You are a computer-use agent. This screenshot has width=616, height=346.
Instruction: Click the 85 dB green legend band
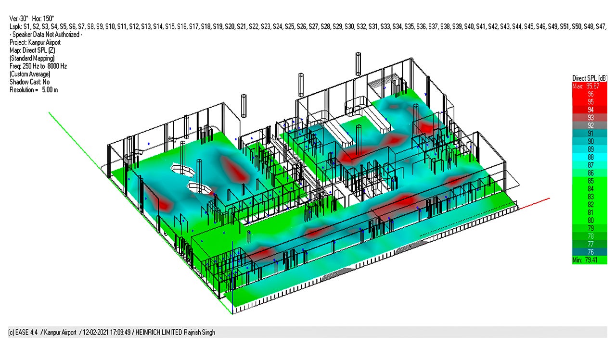point(590,181)
